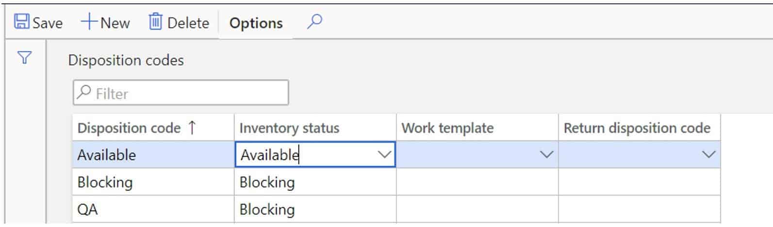Click the Work template cell for Blocking

477,182
